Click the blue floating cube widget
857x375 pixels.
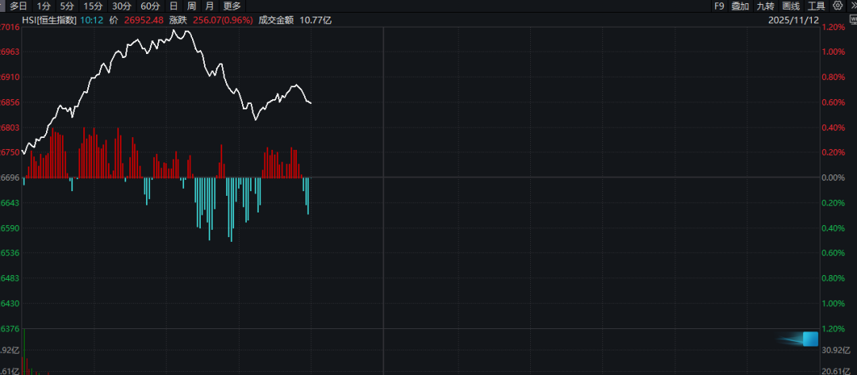tap(809, 339)
